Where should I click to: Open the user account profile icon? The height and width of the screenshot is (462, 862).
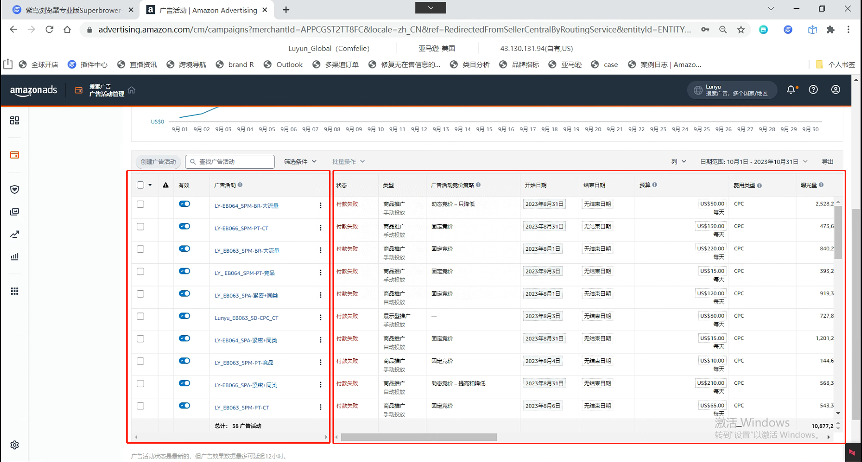[x=835, y=90]
